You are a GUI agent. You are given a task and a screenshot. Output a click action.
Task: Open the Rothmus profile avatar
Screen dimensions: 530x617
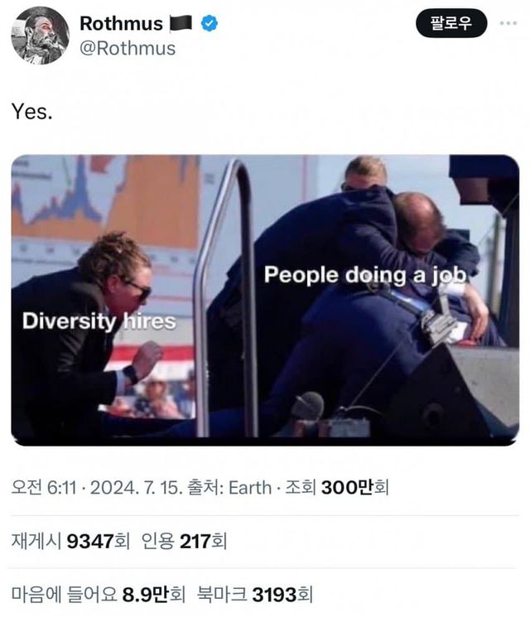point(40,36)
